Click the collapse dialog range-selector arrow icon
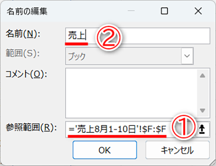The image size is (216, 166). [x=202, y=130]
